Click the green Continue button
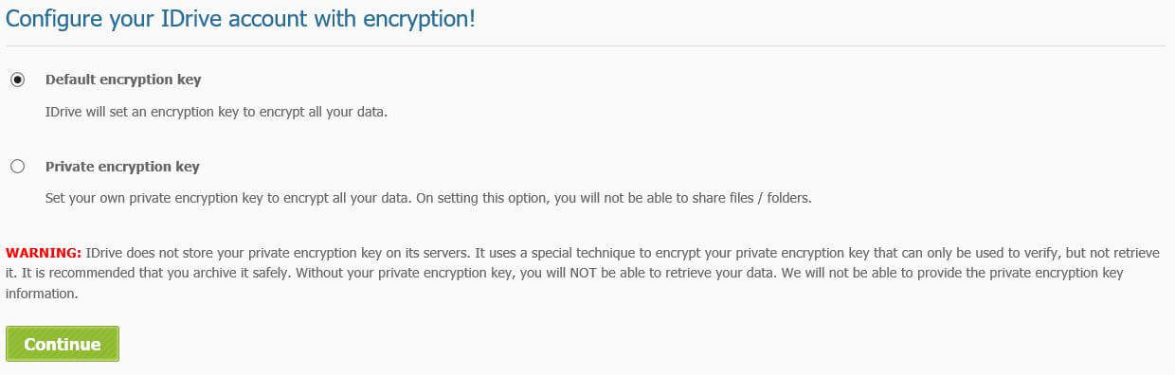Image resolution: width=1175 pixels, height=375 pixels. [63, 344]
